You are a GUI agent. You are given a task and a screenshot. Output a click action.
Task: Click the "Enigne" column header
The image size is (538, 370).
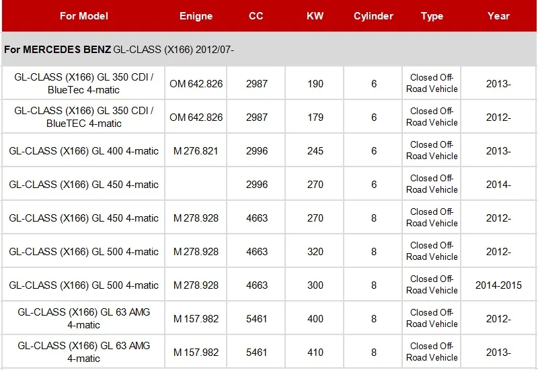196,16
